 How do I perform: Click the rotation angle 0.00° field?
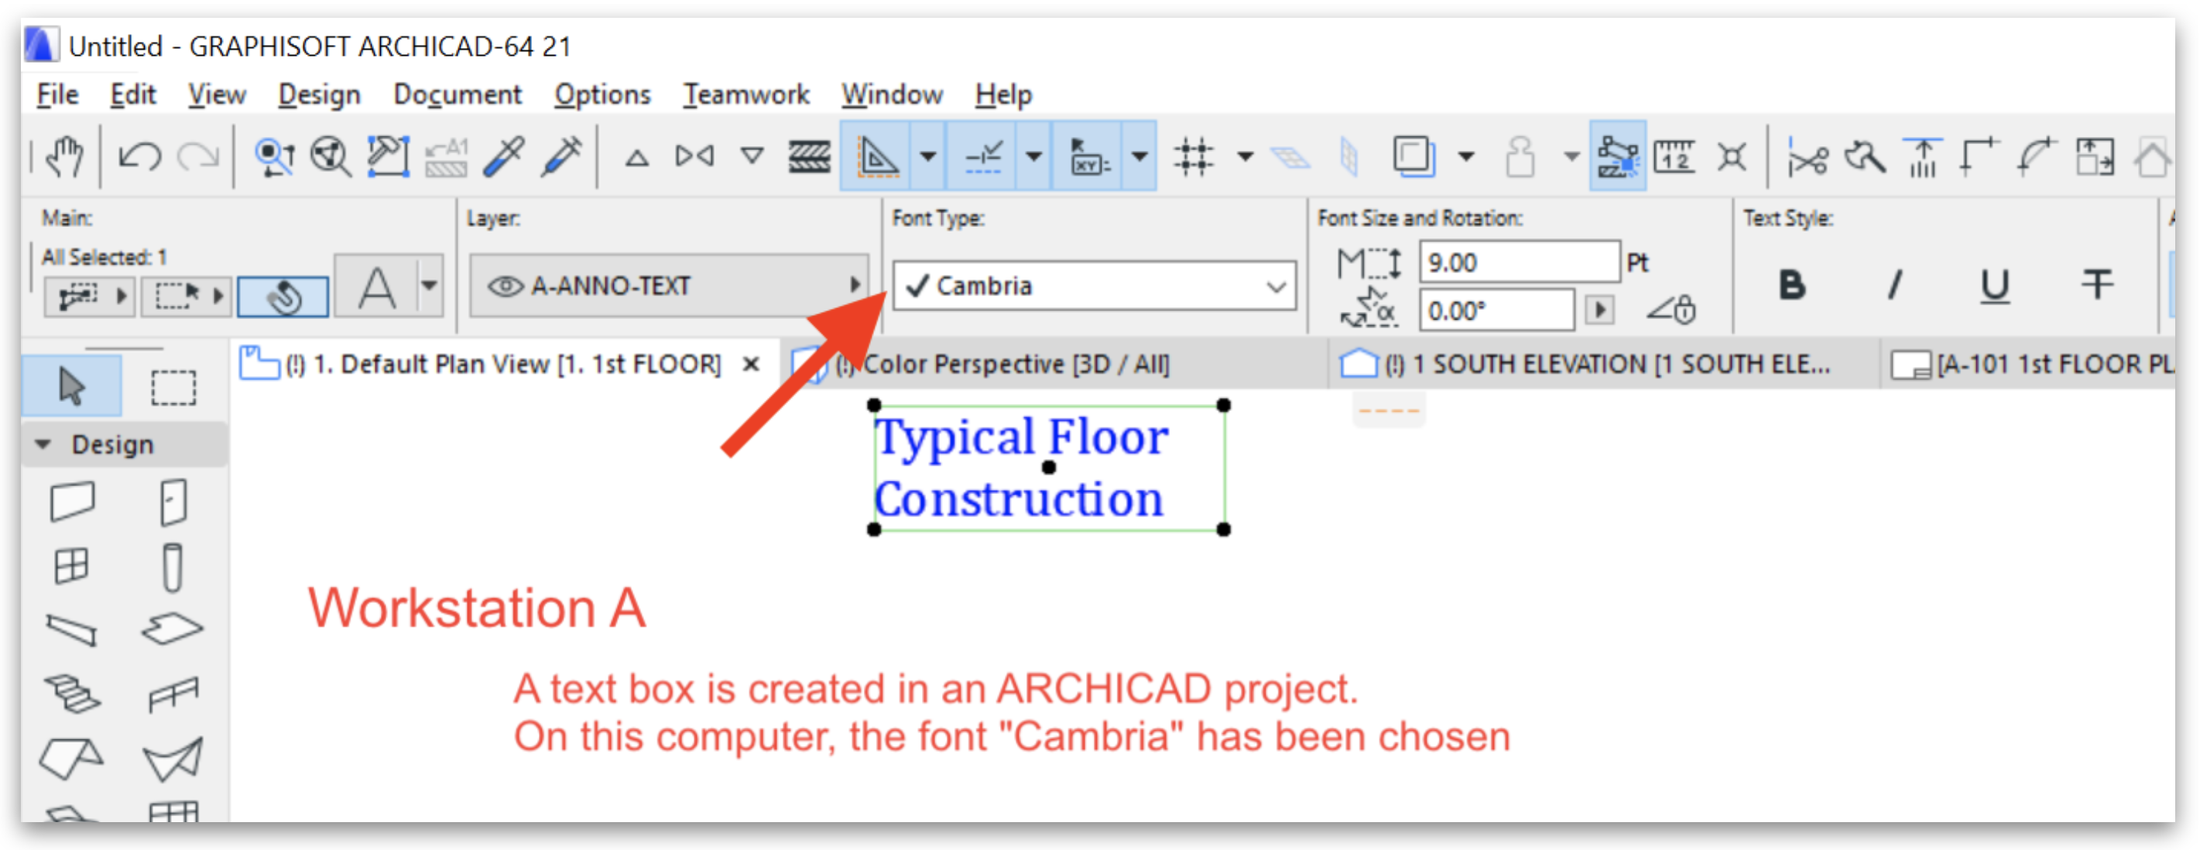1496,309
